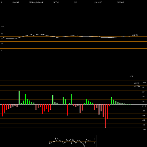Viewport: 147px width, 147px height.
Task: Click the 80 label on right MR axis
Action: [143, 87]
